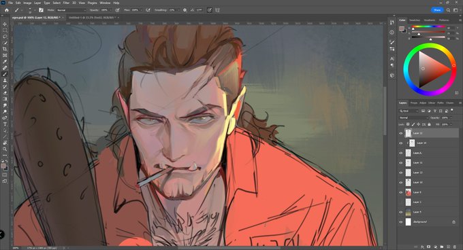Open the Brushes panel icon
Viewport: 463px width, 250px height.
tap(392, 42)
